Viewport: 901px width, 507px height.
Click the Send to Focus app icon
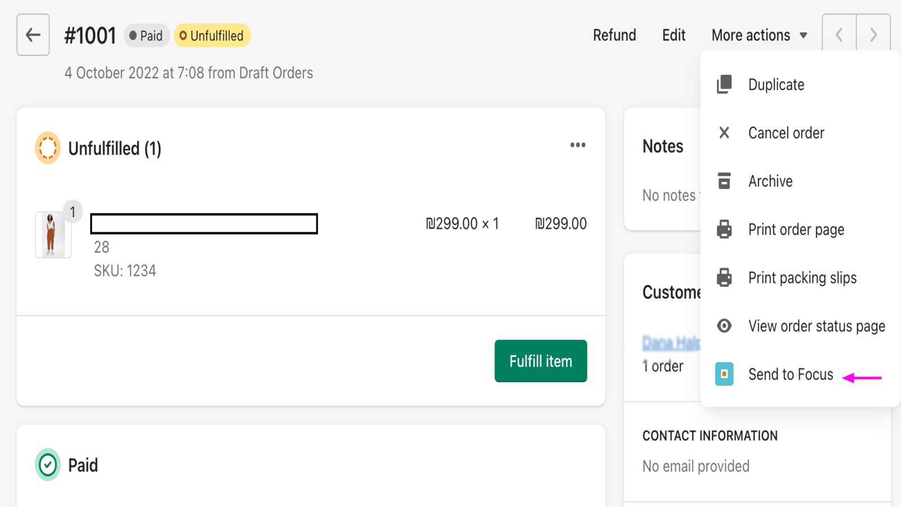[x=724, y=374]
